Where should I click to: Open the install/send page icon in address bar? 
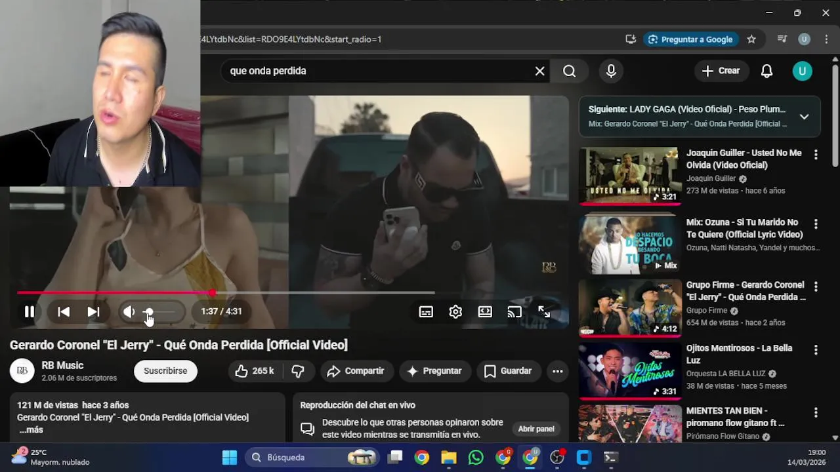631,39
